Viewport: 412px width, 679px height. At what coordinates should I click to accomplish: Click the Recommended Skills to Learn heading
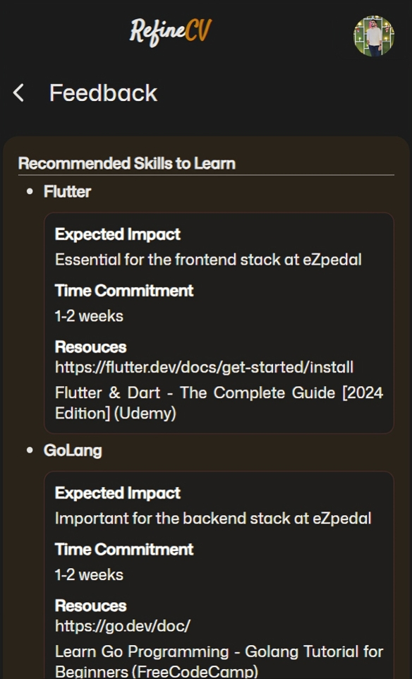click(127, 164)
